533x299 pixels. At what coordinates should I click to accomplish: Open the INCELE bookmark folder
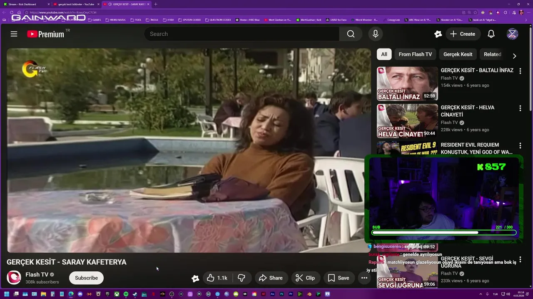pyautogui.click(x=152, y=20)
